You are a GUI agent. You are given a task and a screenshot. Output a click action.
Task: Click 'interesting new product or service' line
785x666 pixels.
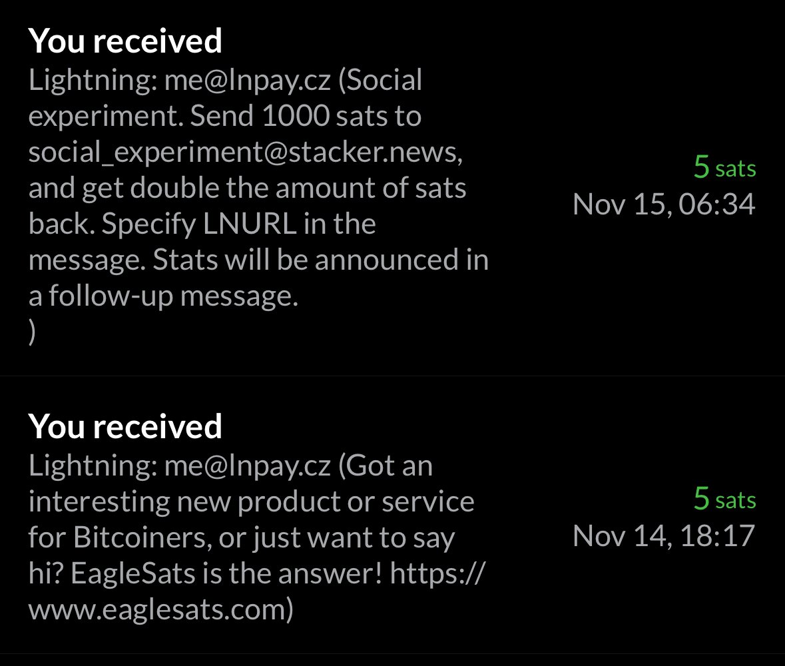point(251,501)
